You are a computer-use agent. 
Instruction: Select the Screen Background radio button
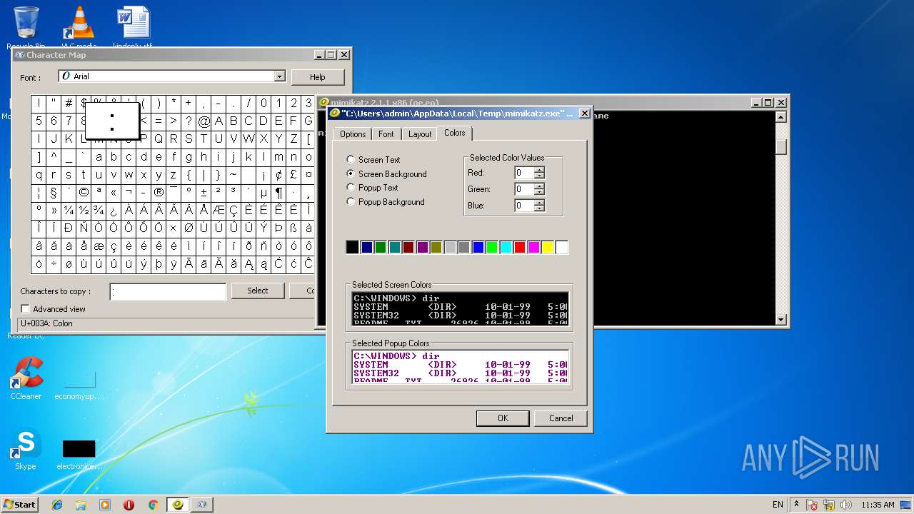[351, 173]
